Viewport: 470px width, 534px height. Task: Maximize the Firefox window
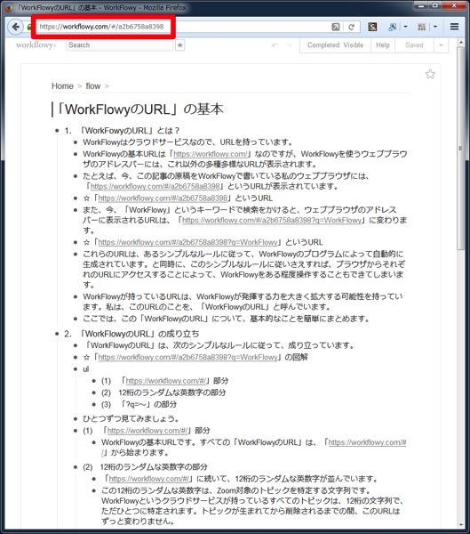(435, 5)
